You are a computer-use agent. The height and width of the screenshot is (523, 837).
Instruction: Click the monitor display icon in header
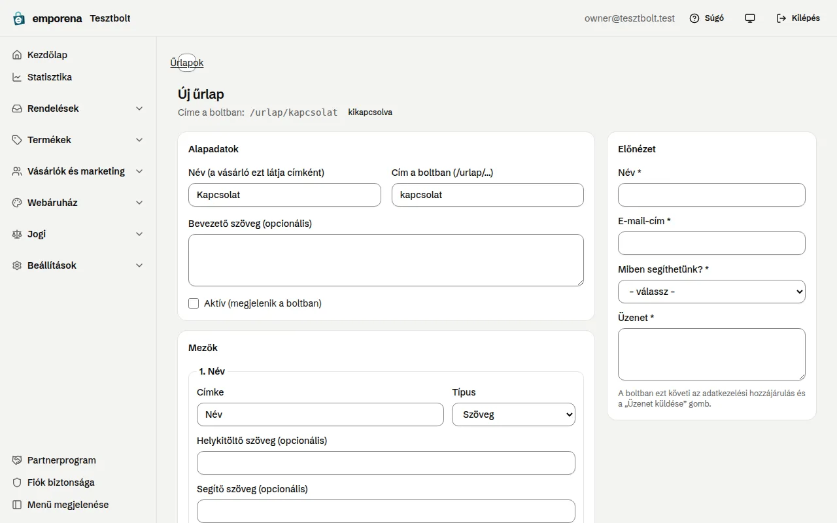click(x=750, y=18)
